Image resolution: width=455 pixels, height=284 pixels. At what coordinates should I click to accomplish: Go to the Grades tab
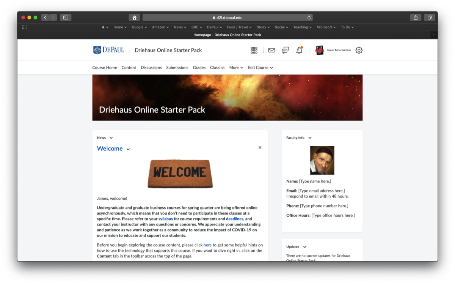(199, 68)
